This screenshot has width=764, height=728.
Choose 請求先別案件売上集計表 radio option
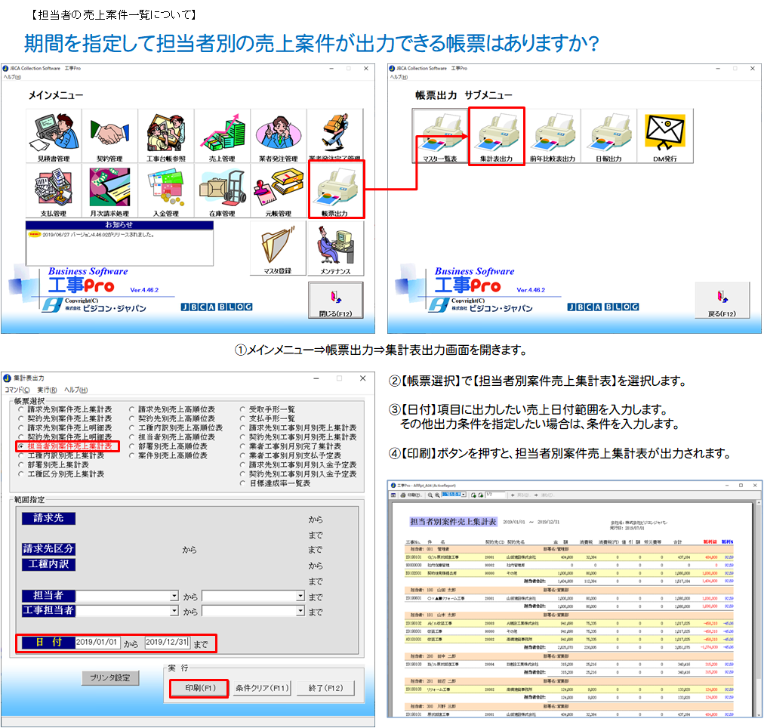tap(21, 409)
